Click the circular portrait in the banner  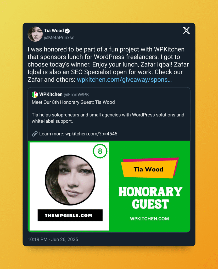pyautogui.click(x=70, y=180)
